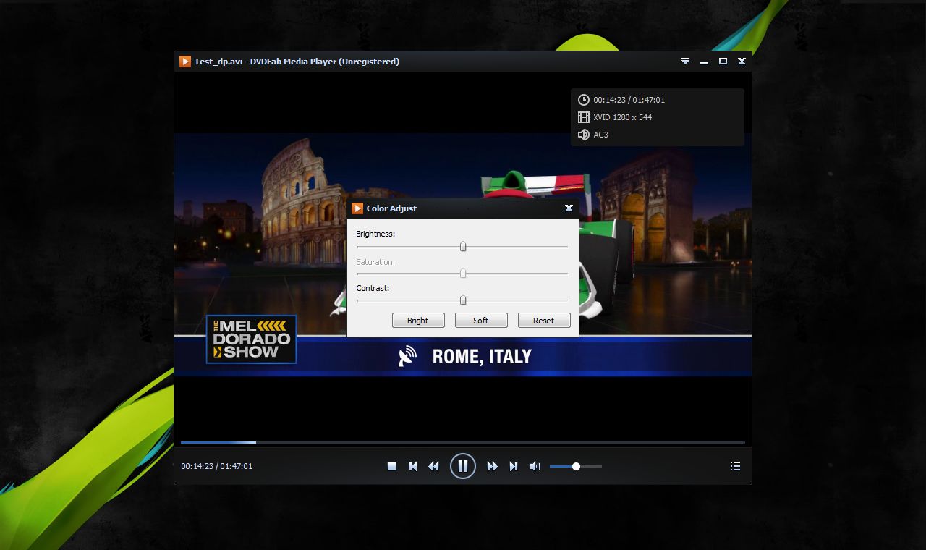The image size is (926, 550).
Task: Click the Brightness label
Action: (x=375, y=234)
